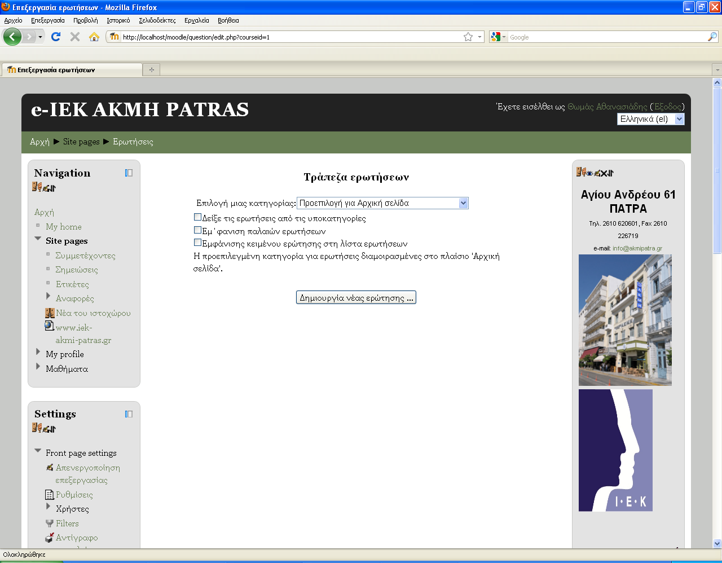Delete the address block with the X icon
Image resolution: width=722 pixels, height=563 pixels.
[x=604, y=173]
